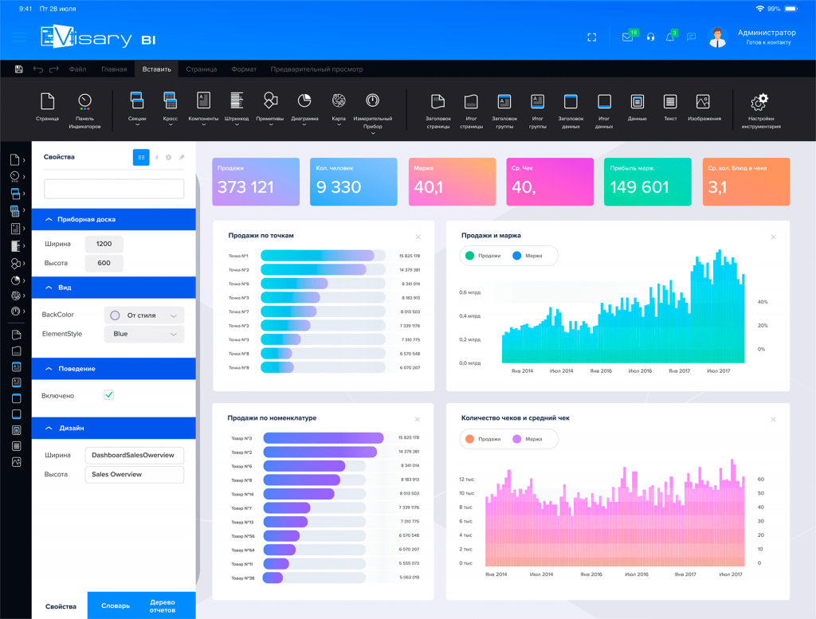Image resolution: width=816 pixels, height=619 pixels.
Task: Enter fullscreen mode in the header
Action: click(592, 37)
